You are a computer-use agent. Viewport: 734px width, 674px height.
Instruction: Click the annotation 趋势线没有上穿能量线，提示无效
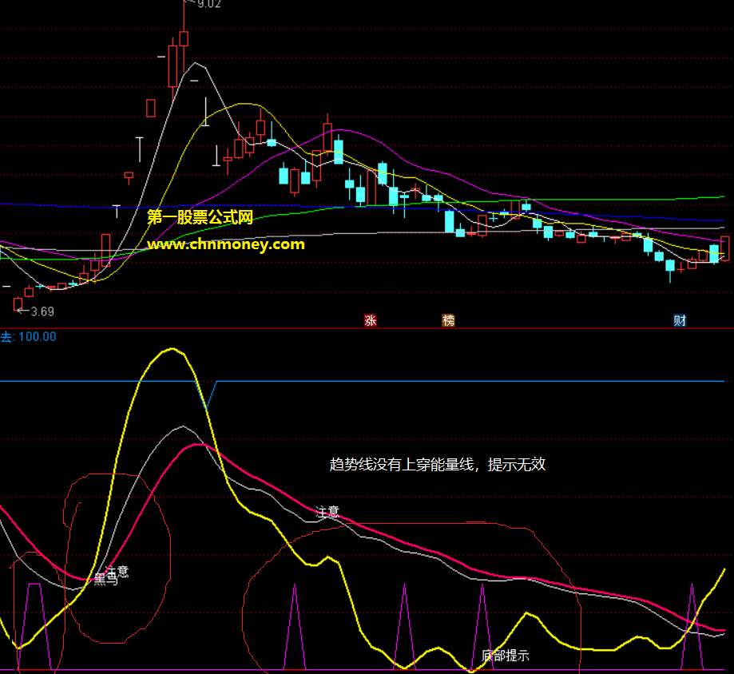click(438, 464)
